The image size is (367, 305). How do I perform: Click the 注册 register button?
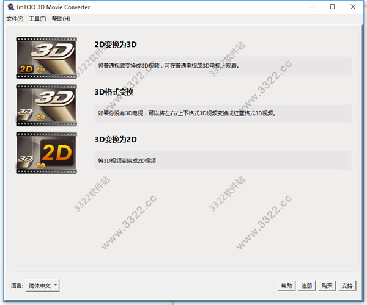click(x=306, y=285)
